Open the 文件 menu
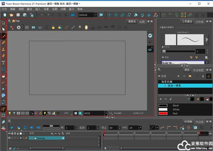Viewport: 213px width, 151px height. click(x=3, y=9)
